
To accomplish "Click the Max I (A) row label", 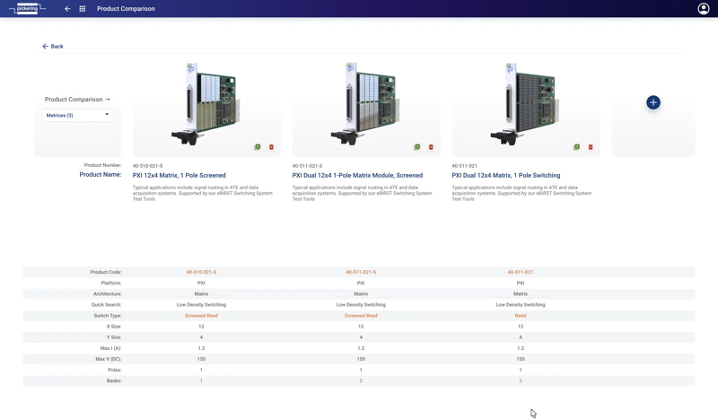I will [110, 348].
